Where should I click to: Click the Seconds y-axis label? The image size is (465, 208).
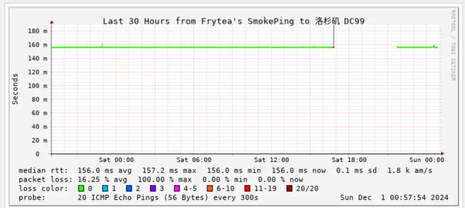pyautogui.click(x=15, y=89)
